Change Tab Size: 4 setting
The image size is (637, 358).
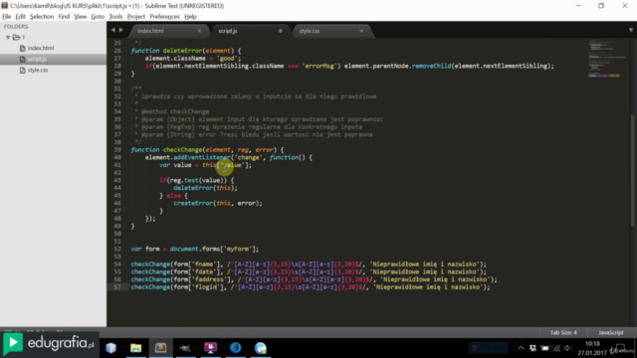point(563,332)
